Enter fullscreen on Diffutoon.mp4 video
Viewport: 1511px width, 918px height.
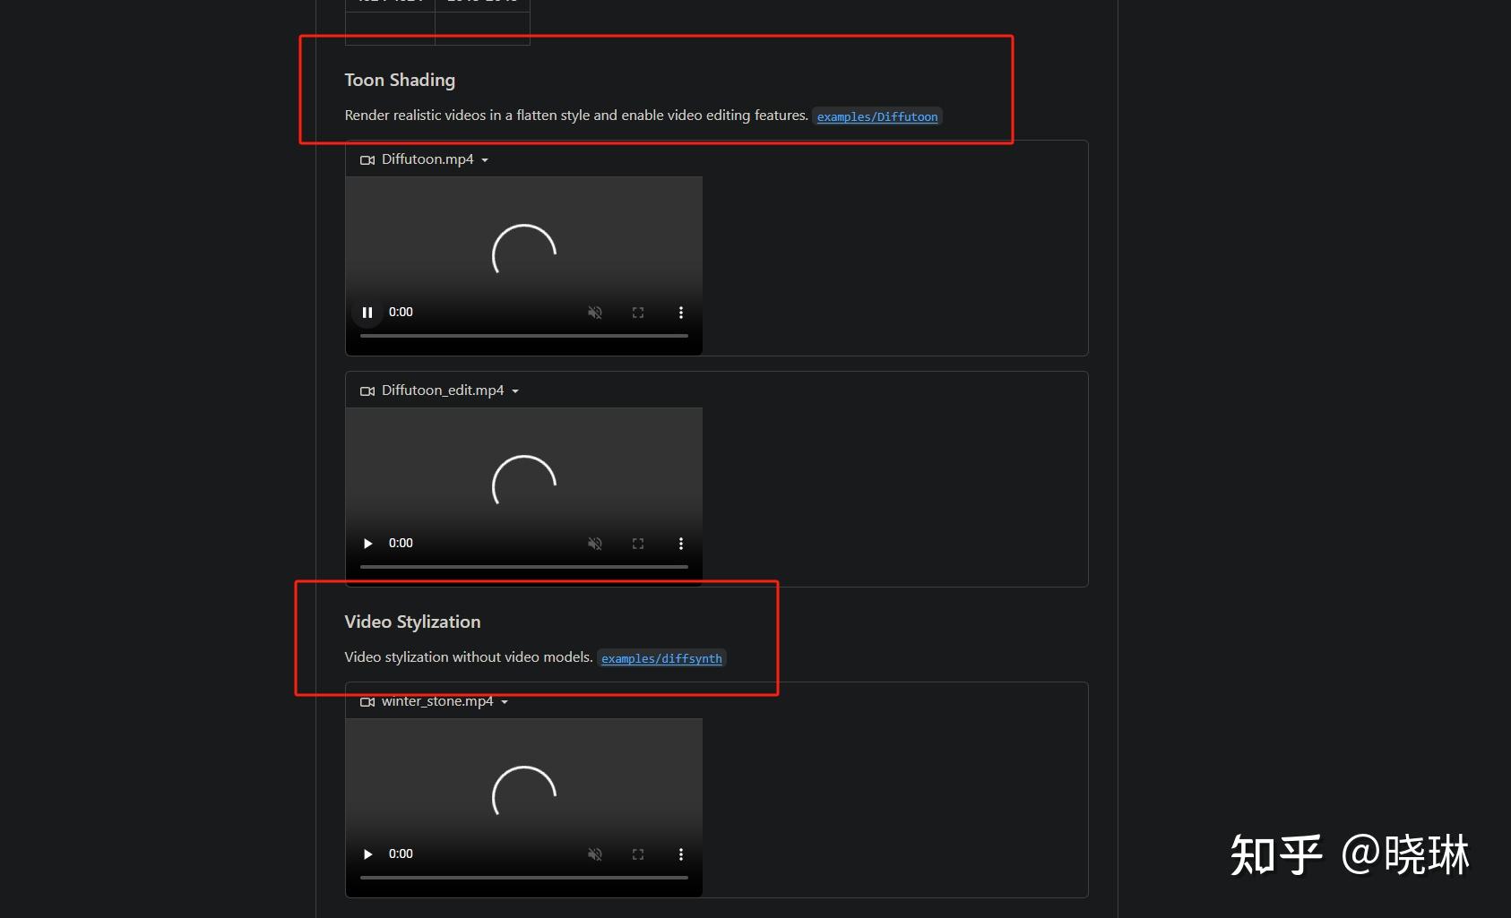coord(638,313)
